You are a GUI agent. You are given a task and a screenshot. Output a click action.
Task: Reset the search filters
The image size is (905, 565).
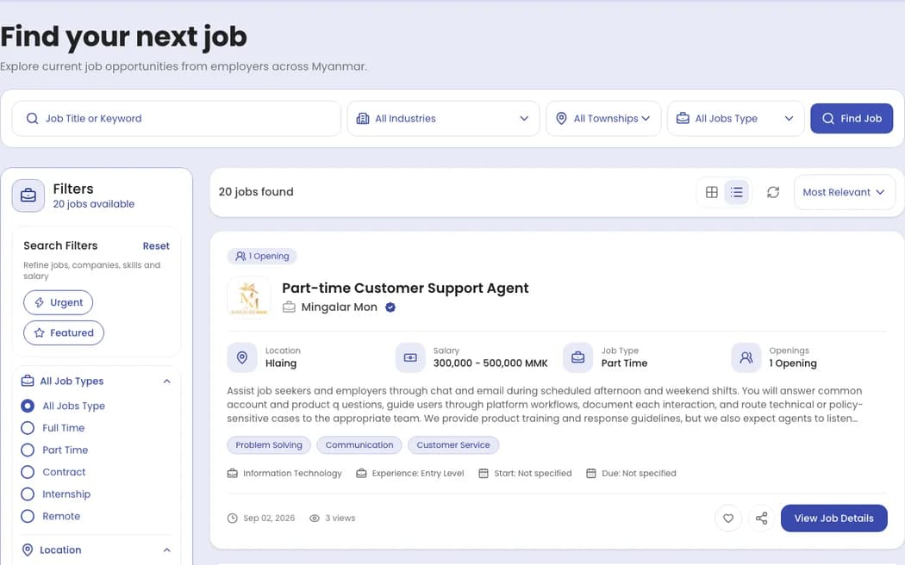(x=156, y=246)
